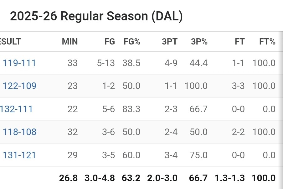Click the 3P% column header

click(199, 42)
